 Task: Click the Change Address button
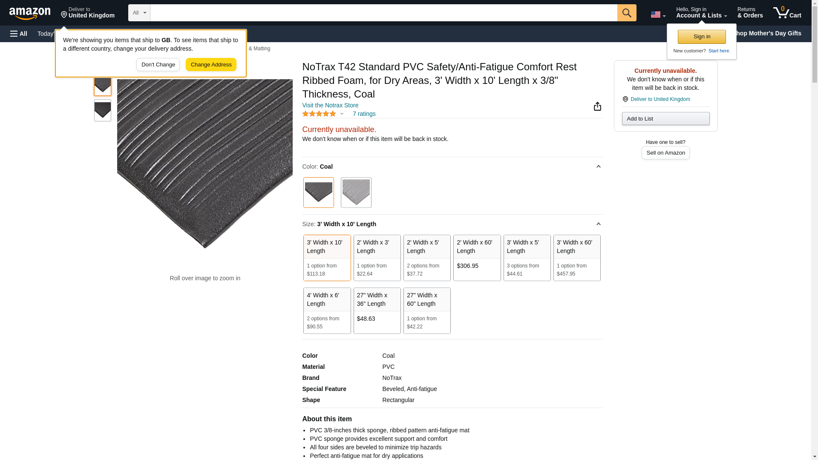coord(211,65)
